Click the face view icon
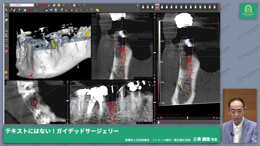This screenshot has height=146, width=260. (46, 10)
